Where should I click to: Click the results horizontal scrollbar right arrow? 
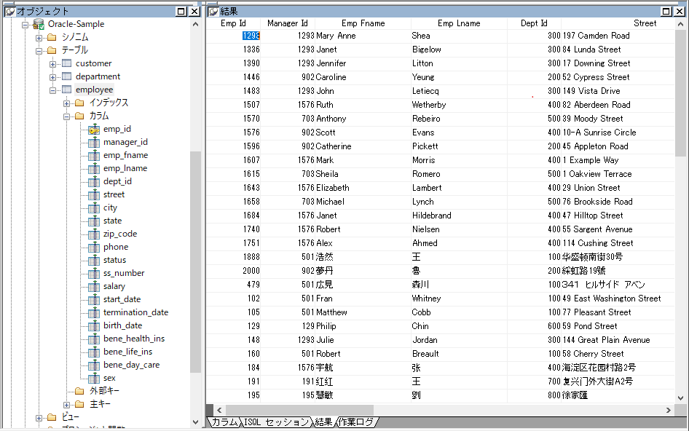tap(668, 410)
